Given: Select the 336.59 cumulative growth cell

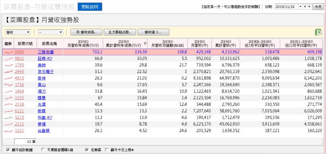Looking at the screenshot, I should 125,52.
